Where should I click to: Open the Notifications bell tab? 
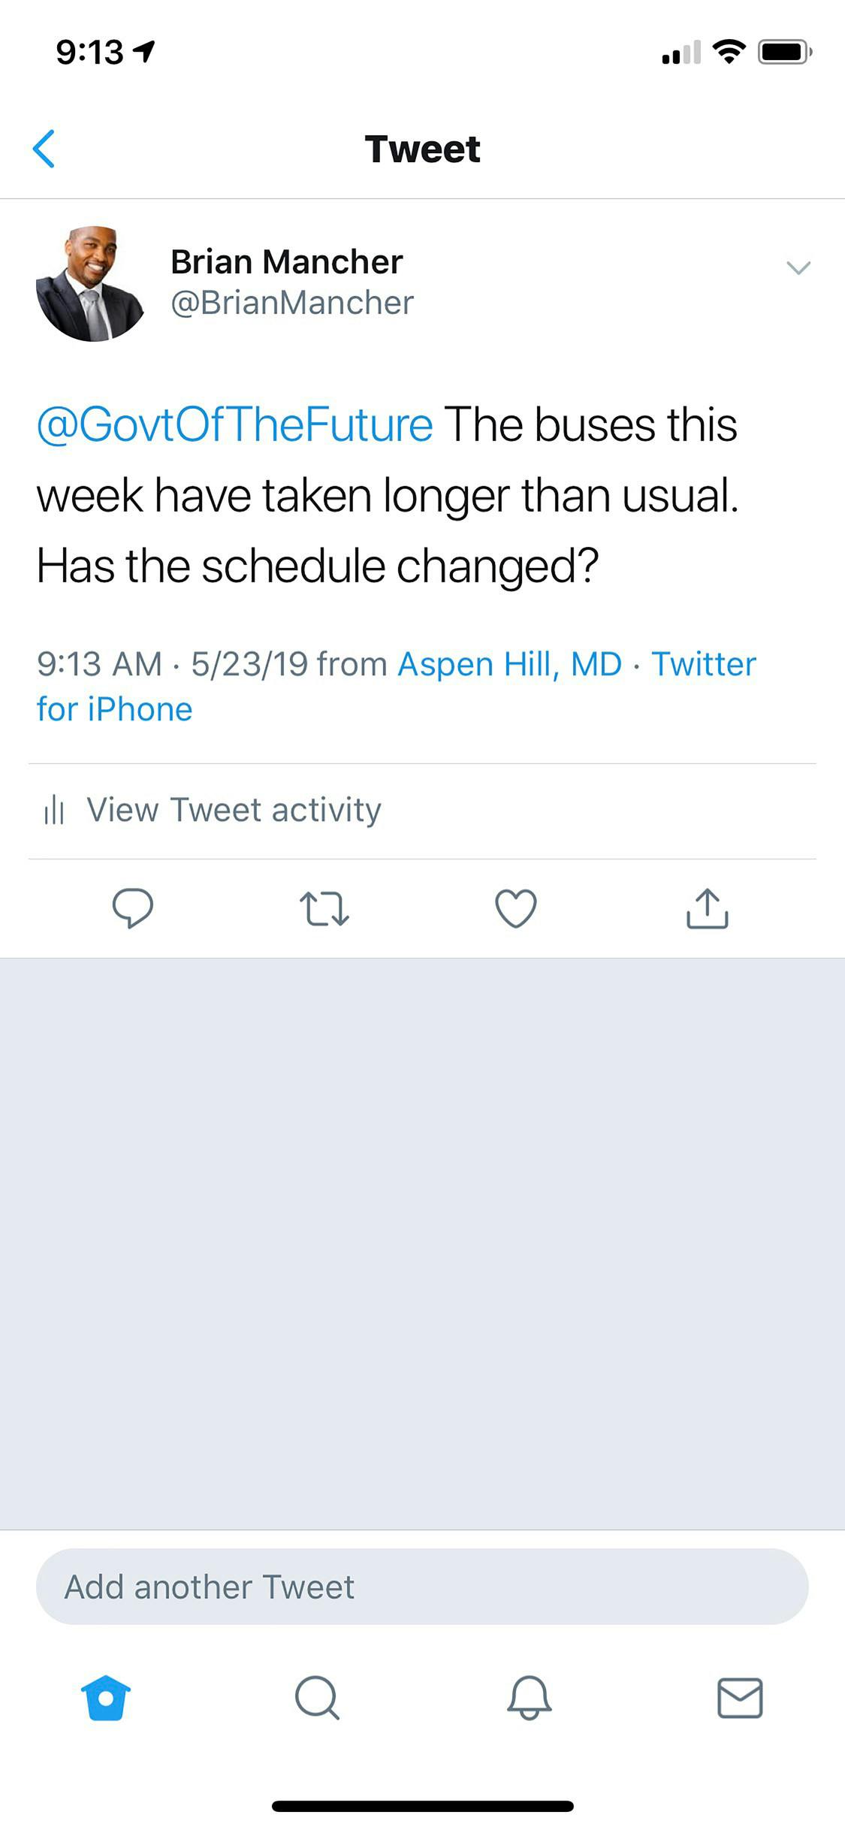tap(530, 1698)
